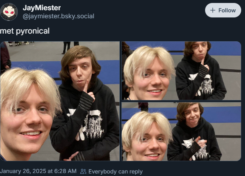This screenshot has height=176, width=245.
Task: Click the plus icon inside Follow button
Action: click(213, 10)
